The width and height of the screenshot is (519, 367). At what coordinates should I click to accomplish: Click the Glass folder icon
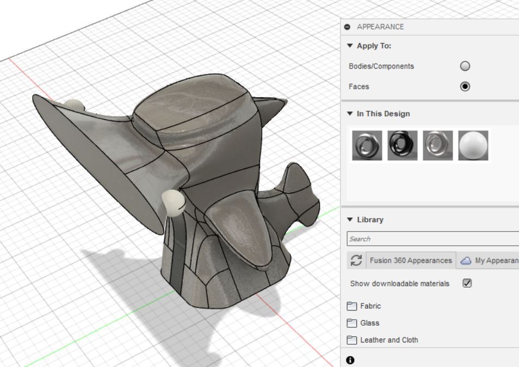(x=352, y=323)
